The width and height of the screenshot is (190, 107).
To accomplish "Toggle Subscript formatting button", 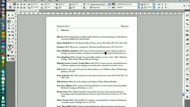I will [x=162, y=7].
